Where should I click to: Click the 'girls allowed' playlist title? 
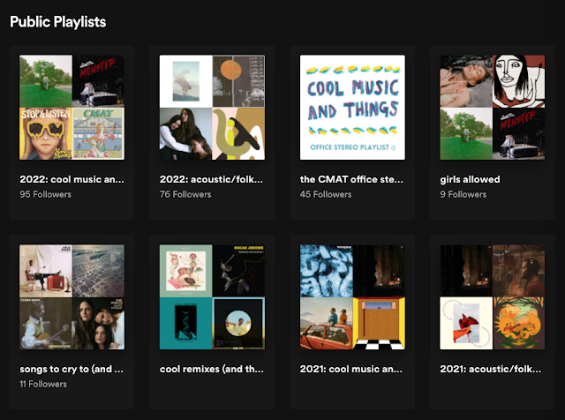coord(470,179)
